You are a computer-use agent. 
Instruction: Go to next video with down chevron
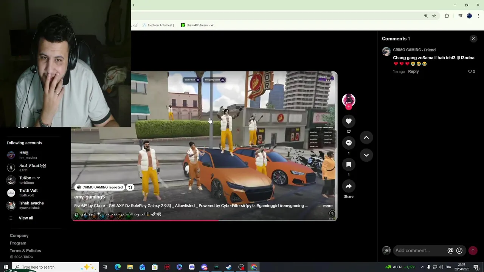pos(366,155)
